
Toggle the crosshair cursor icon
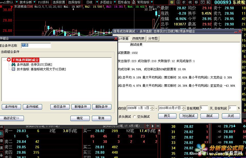[178, 2]
